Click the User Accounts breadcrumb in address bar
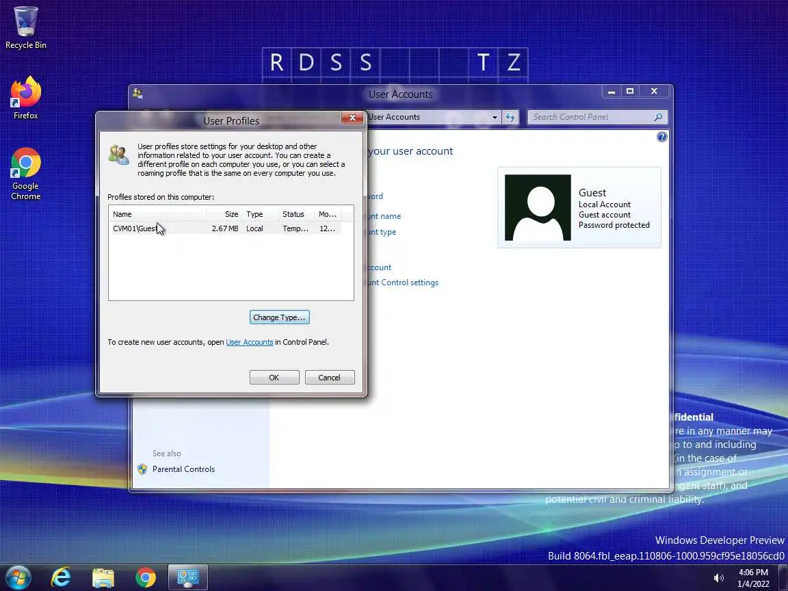Viewport: 788px width, 591px height. (393, 117)
